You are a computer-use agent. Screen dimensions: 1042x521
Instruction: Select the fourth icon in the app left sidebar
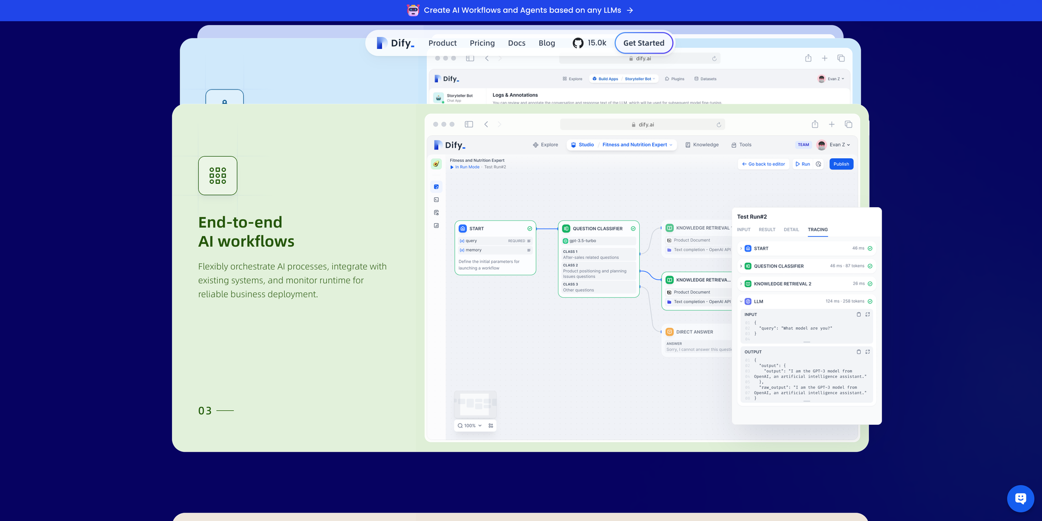click(x=436, y=226)
